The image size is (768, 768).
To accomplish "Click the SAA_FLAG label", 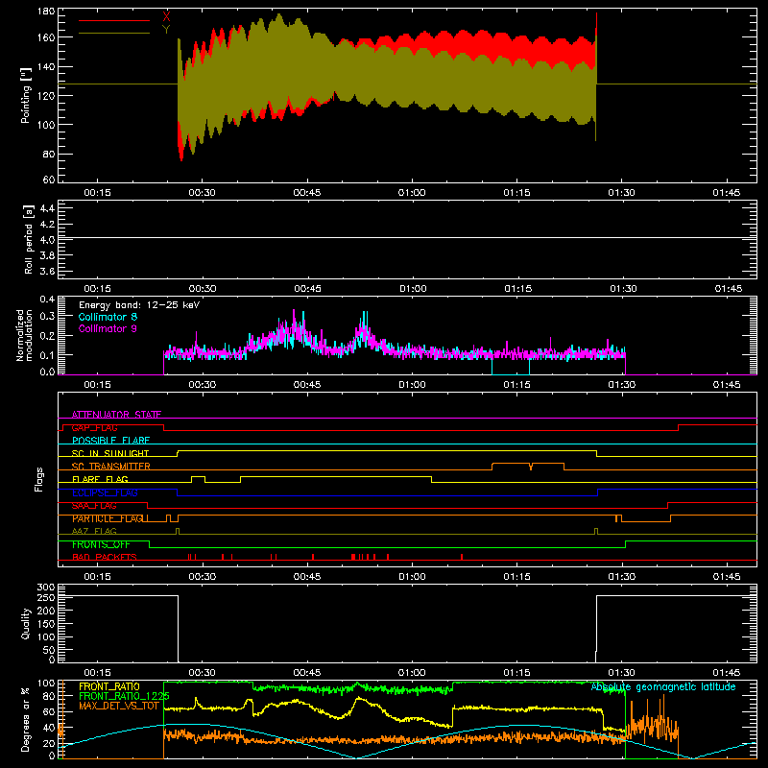I will tap(94, 506).
